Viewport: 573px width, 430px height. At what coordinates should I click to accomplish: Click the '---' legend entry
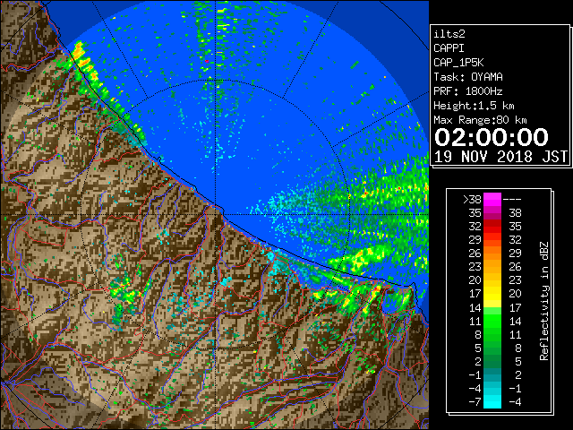click(x=512, y=200)
